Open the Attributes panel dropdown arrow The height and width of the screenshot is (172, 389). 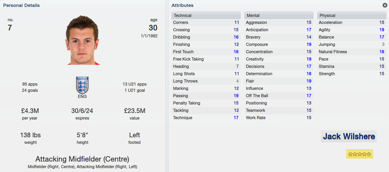pyautogui.click(x=384, y=5)
